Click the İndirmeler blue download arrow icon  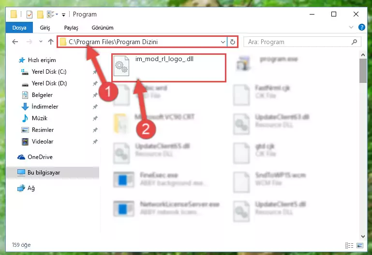pyautogui.click(x=25, y=107)
